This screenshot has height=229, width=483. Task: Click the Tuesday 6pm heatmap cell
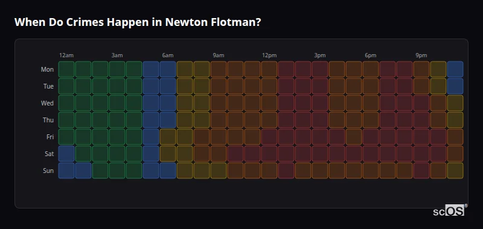(371, 86)
